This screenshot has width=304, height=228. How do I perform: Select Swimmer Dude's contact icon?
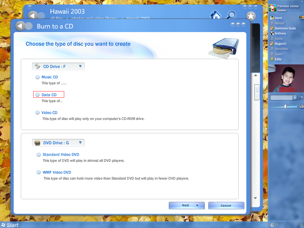pyautogui.click(x=272, y=28)
